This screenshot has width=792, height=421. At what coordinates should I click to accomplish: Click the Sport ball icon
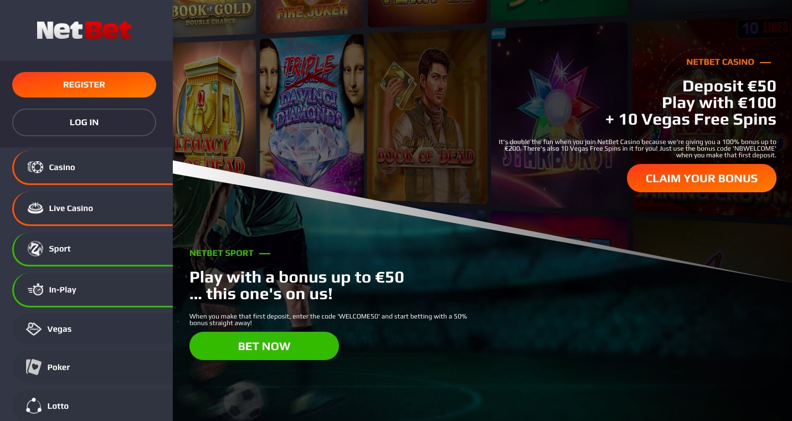[35, 249]
